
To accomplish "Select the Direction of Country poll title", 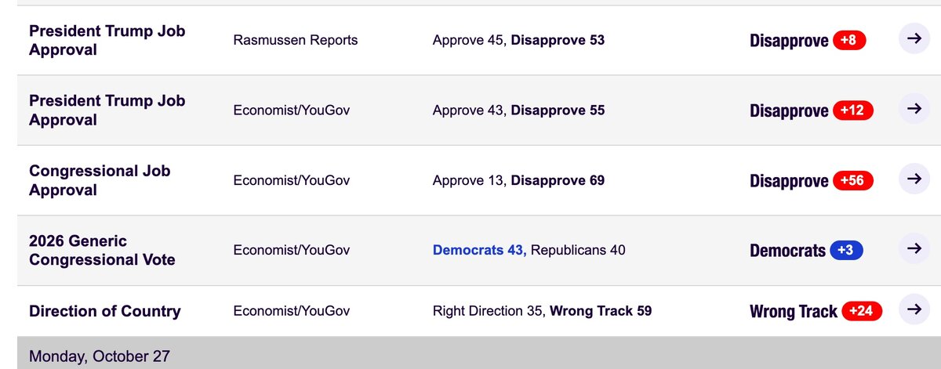I will click(x=104, y=311).
